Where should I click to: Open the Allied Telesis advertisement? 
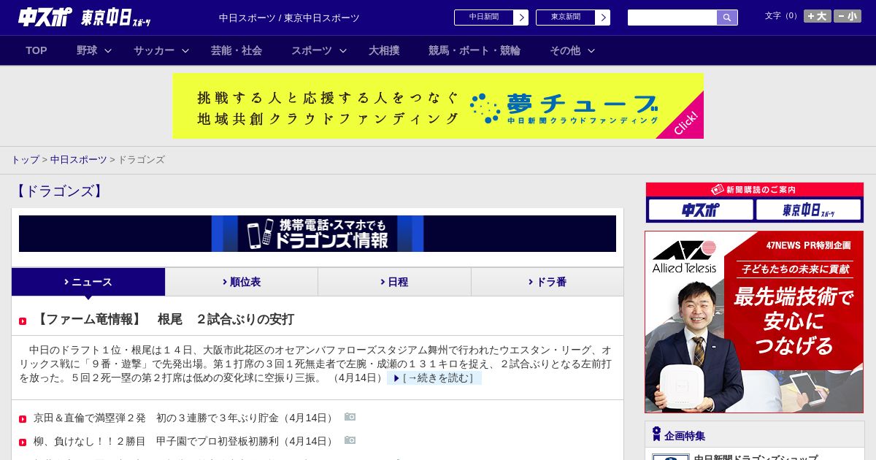tap(754, 322)
